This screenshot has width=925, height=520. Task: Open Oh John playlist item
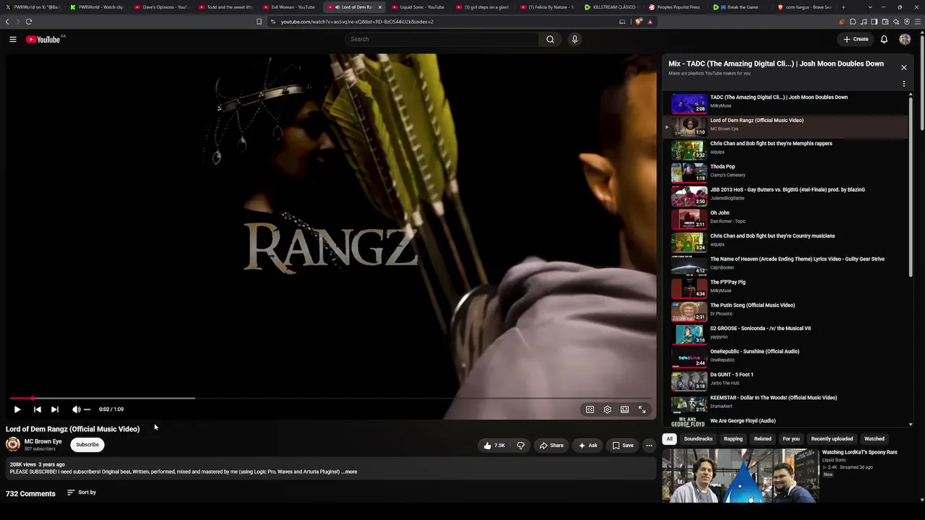point(786,217)
